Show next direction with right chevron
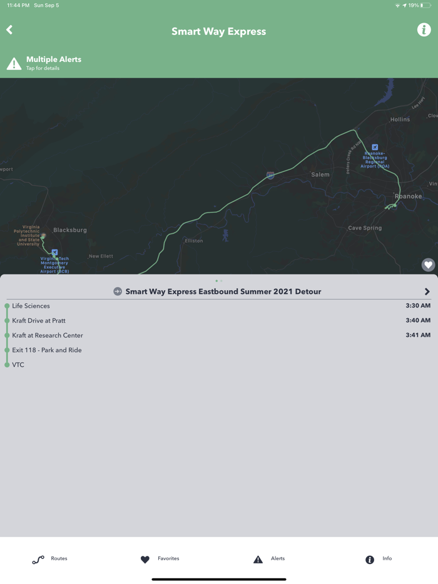Viewport: 438px width, 584px height. point(427,291)
